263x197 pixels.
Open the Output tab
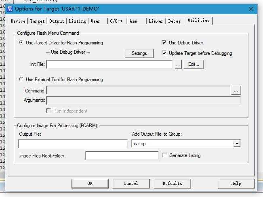point(57,21)
